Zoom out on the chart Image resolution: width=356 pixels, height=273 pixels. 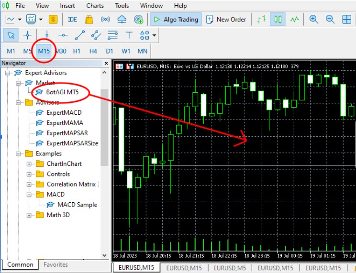point(330,19)
